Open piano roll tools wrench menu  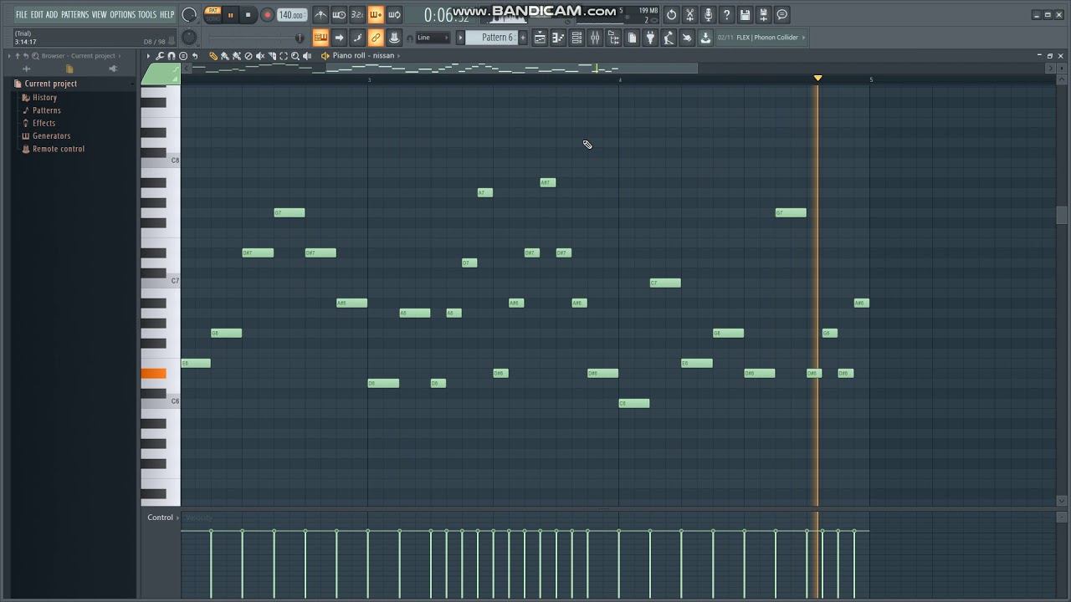[159, 56]
